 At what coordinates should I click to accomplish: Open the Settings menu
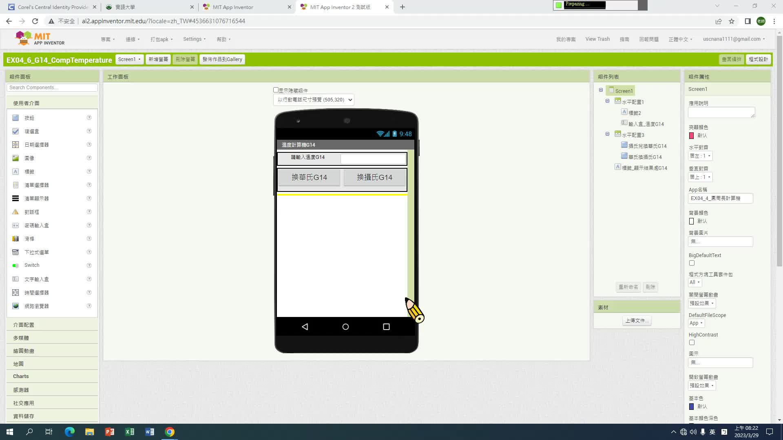click(194, 39)
